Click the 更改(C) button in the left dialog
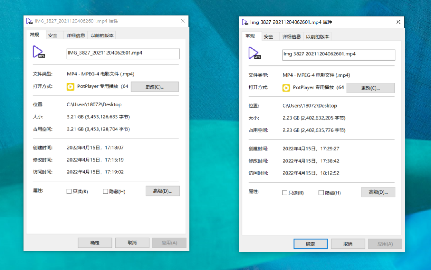Screen dimensions: 431x270 point(155,87)
